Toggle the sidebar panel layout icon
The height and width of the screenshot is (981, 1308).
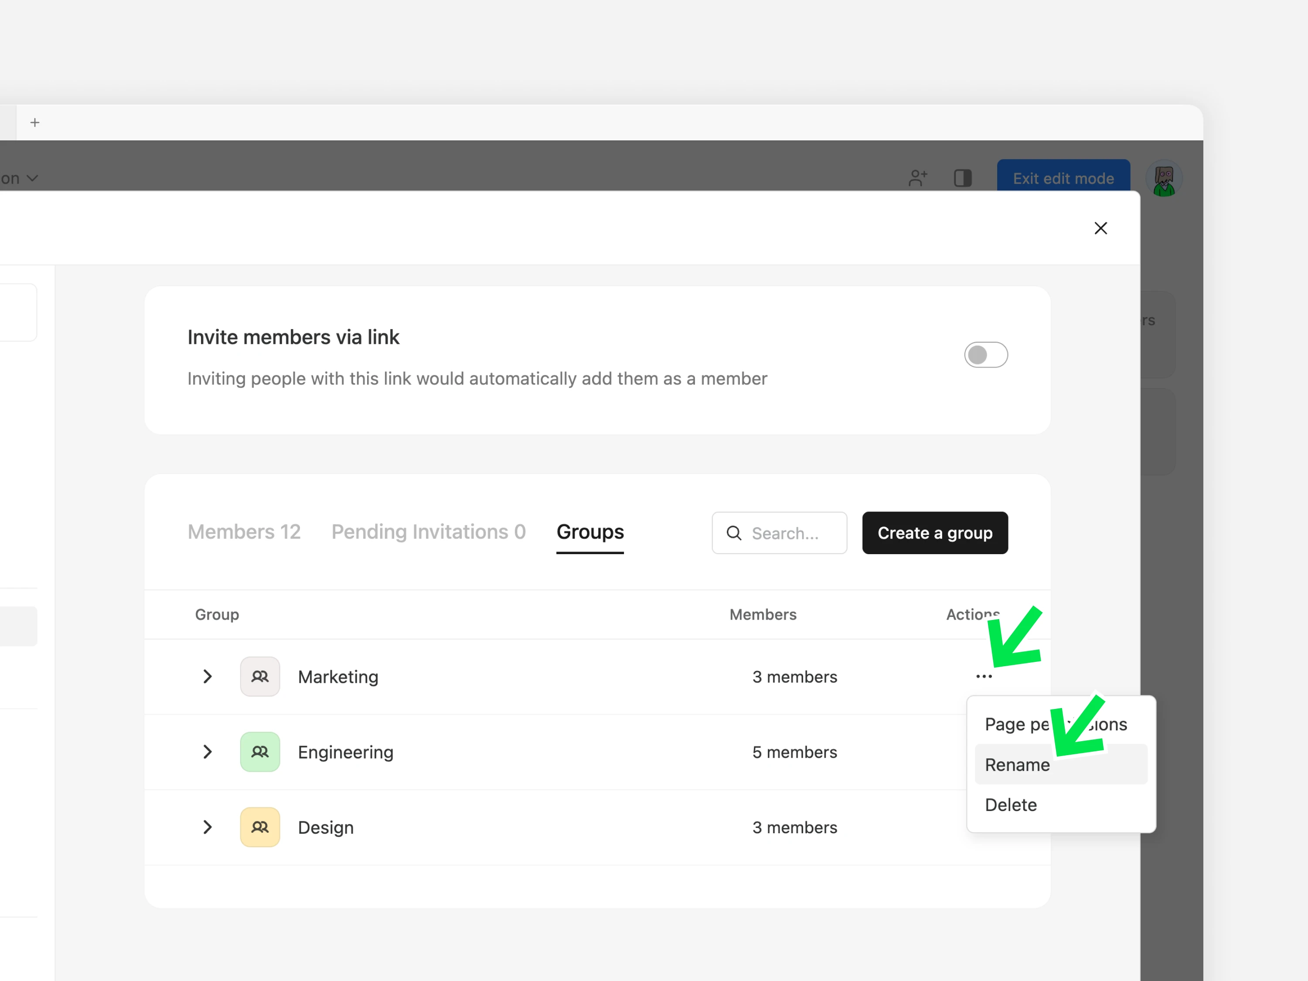coord(963,178)
